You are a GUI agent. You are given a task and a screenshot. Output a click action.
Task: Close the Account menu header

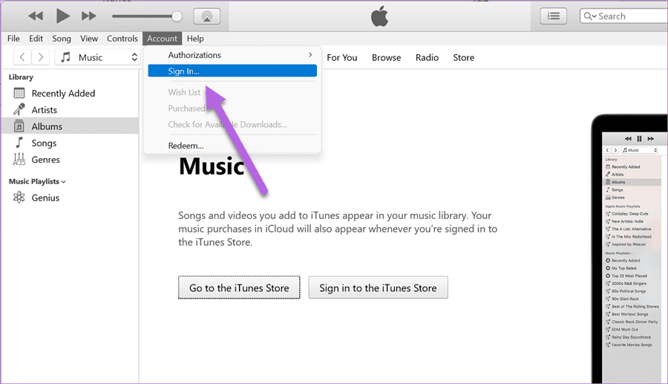(x=163, y=39)
